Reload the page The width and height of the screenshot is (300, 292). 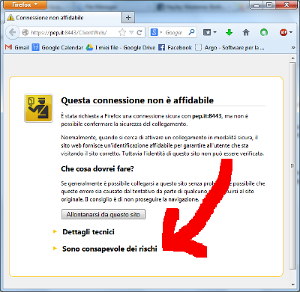click(139, 32)
